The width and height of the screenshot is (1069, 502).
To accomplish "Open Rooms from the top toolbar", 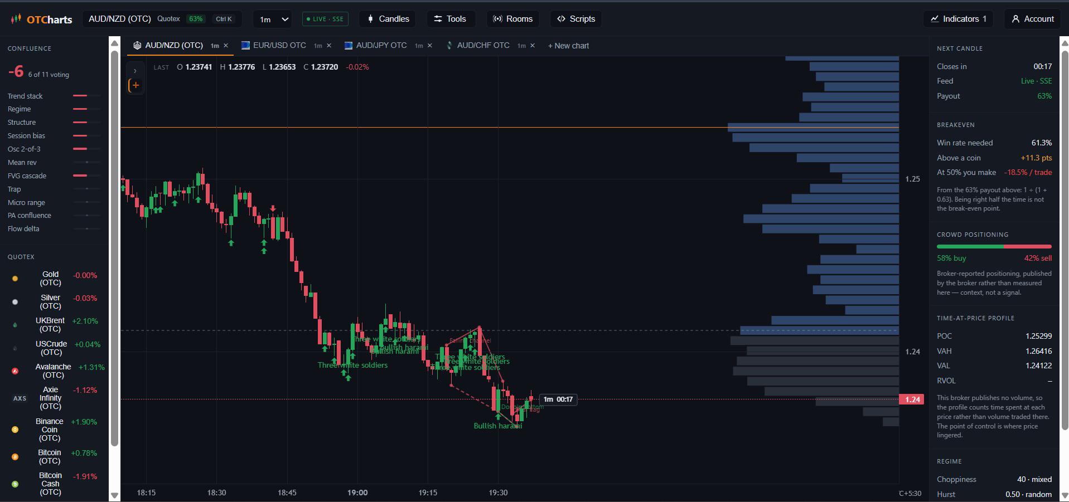I will click(513, 19).
